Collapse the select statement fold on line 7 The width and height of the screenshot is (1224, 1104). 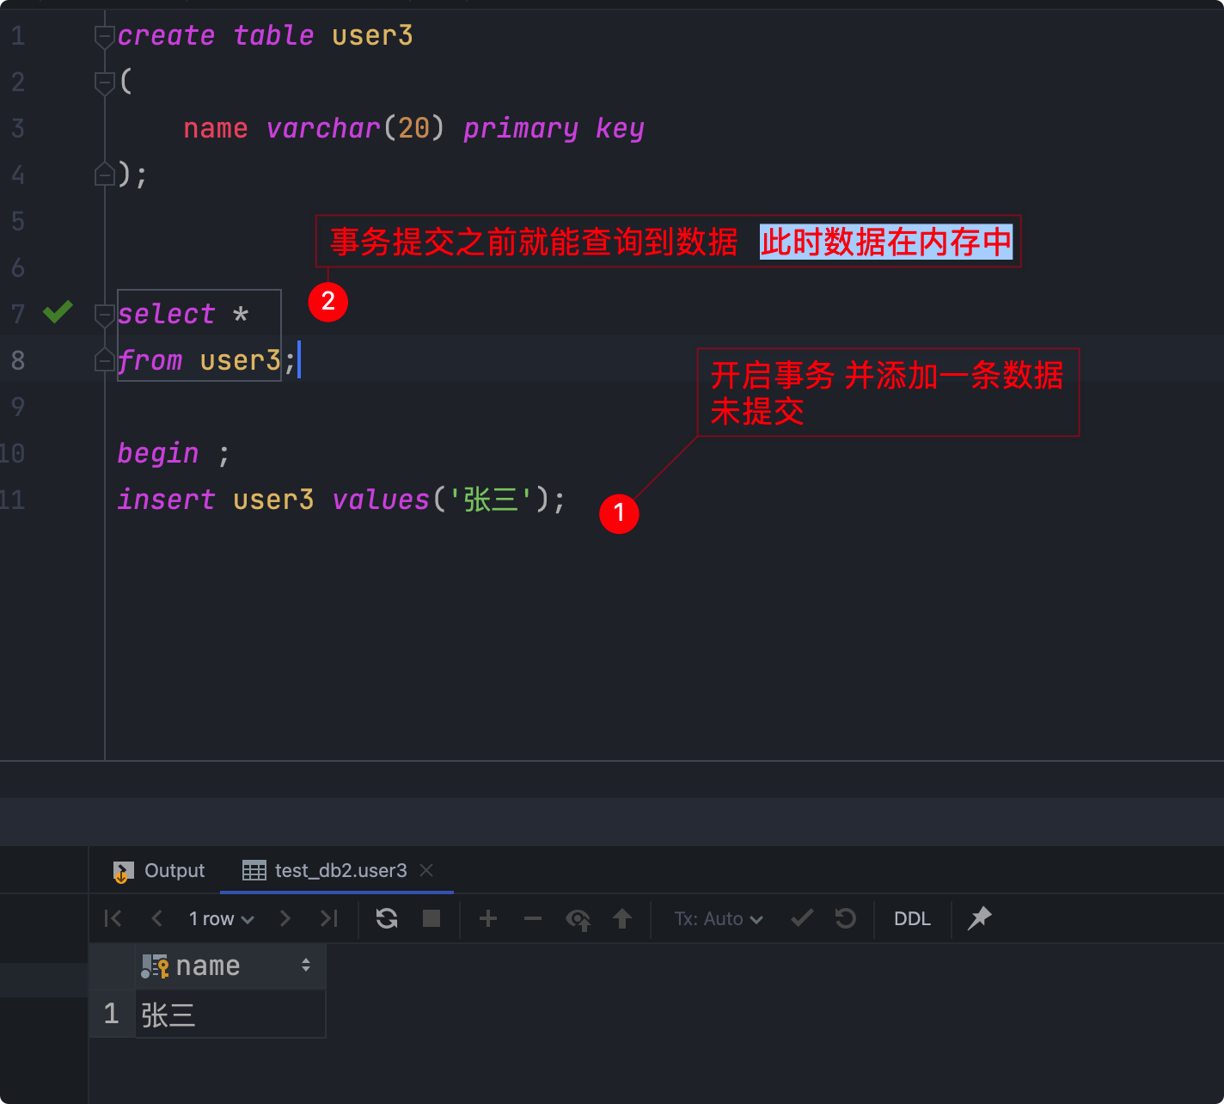[x=105, y=315]
